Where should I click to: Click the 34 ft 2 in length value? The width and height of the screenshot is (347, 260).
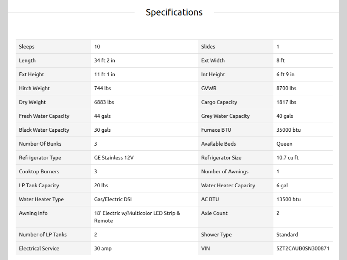pyautogui.click(x=105, y=61)
